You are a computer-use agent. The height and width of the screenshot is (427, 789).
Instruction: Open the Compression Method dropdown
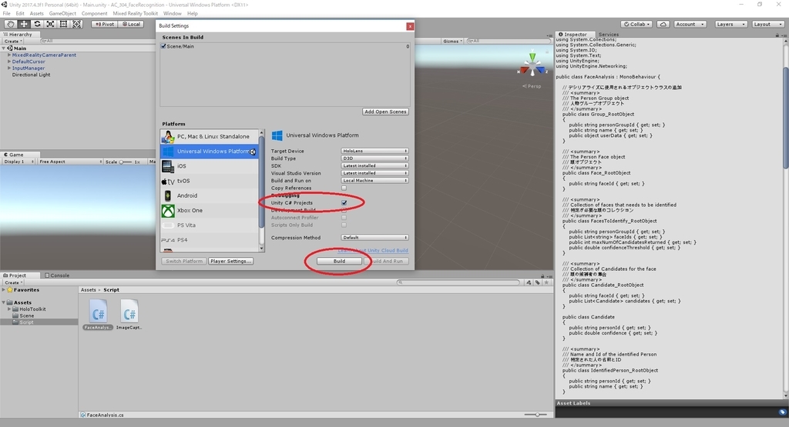pyautogui.click(x=374, y=238)
